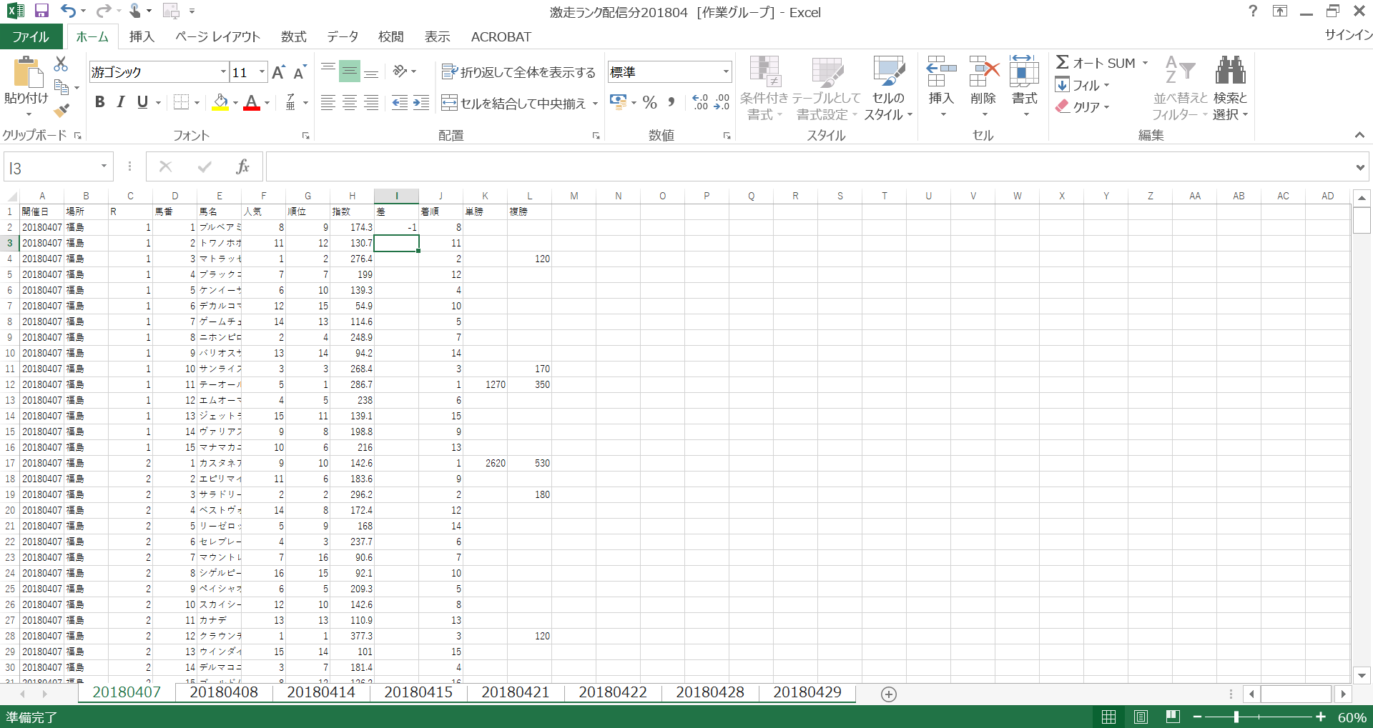Toggle Underline formatting
Viewport: 1373px width, 728px height.
click(142, 102)
